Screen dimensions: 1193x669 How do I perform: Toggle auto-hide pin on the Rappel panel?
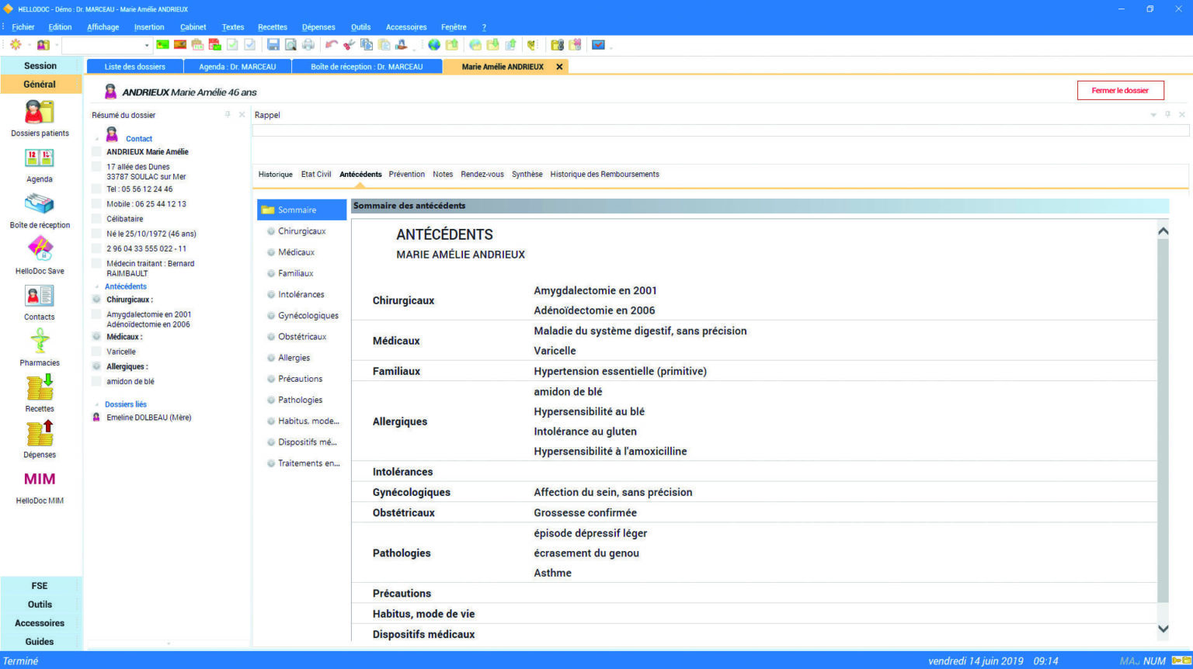(1167, 114)
